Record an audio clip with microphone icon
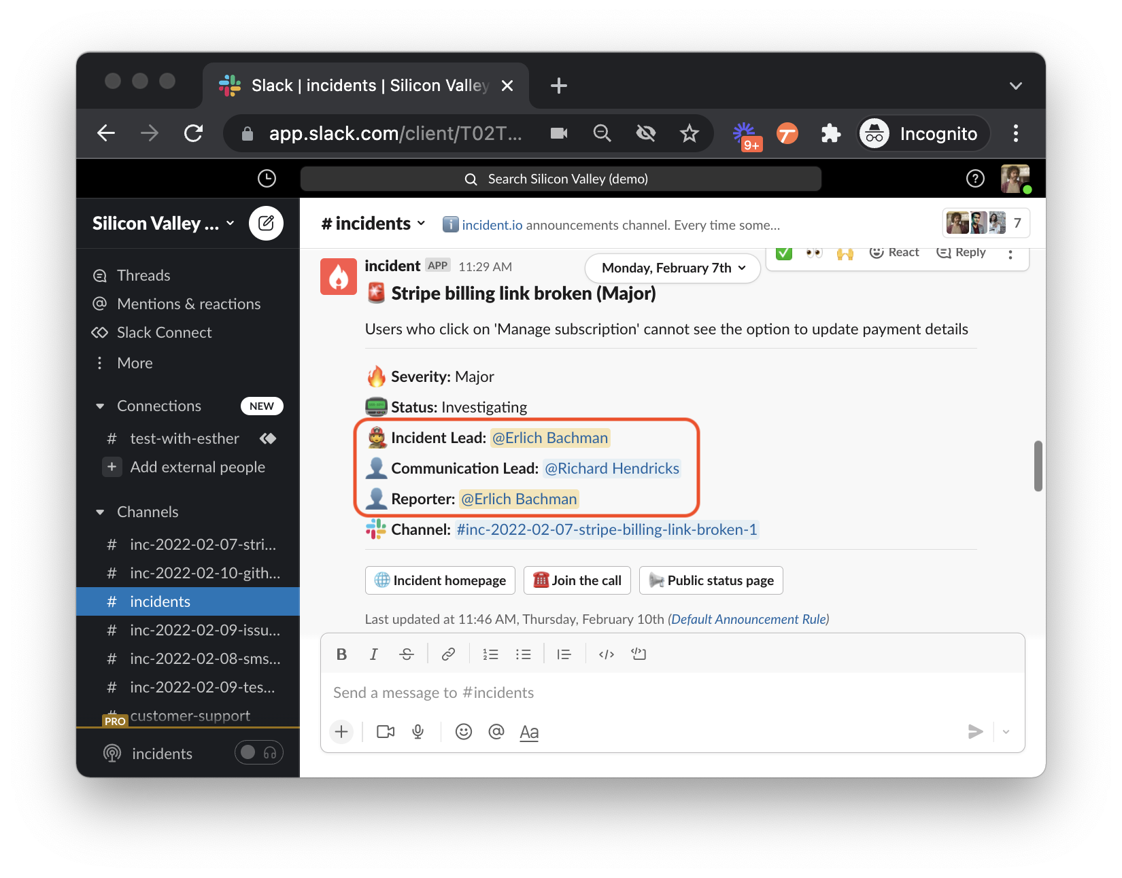This screenshot has width=1122, height=878. 418,732
